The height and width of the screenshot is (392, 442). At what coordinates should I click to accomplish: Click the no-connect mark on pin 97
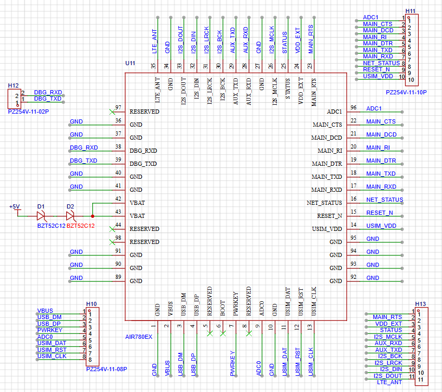pyautogui.click(x=112, y=112)
